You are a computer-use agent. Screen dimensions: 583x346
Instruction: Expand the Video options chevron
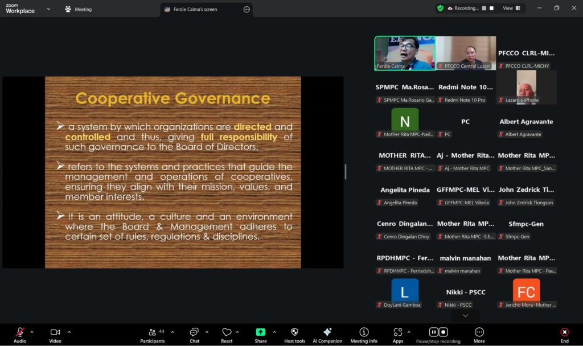click(69, 332)
